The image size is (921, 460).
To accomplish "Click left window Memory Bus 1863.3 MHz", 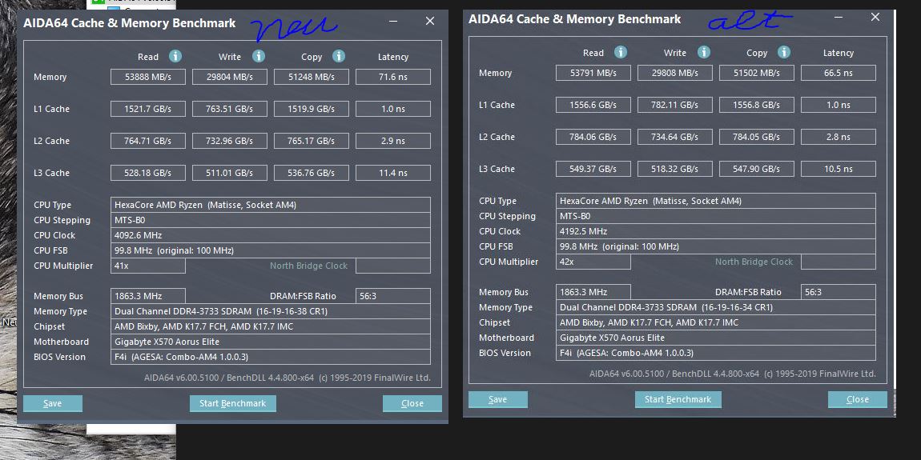I will pyautogui.click(x=148, y=296).
